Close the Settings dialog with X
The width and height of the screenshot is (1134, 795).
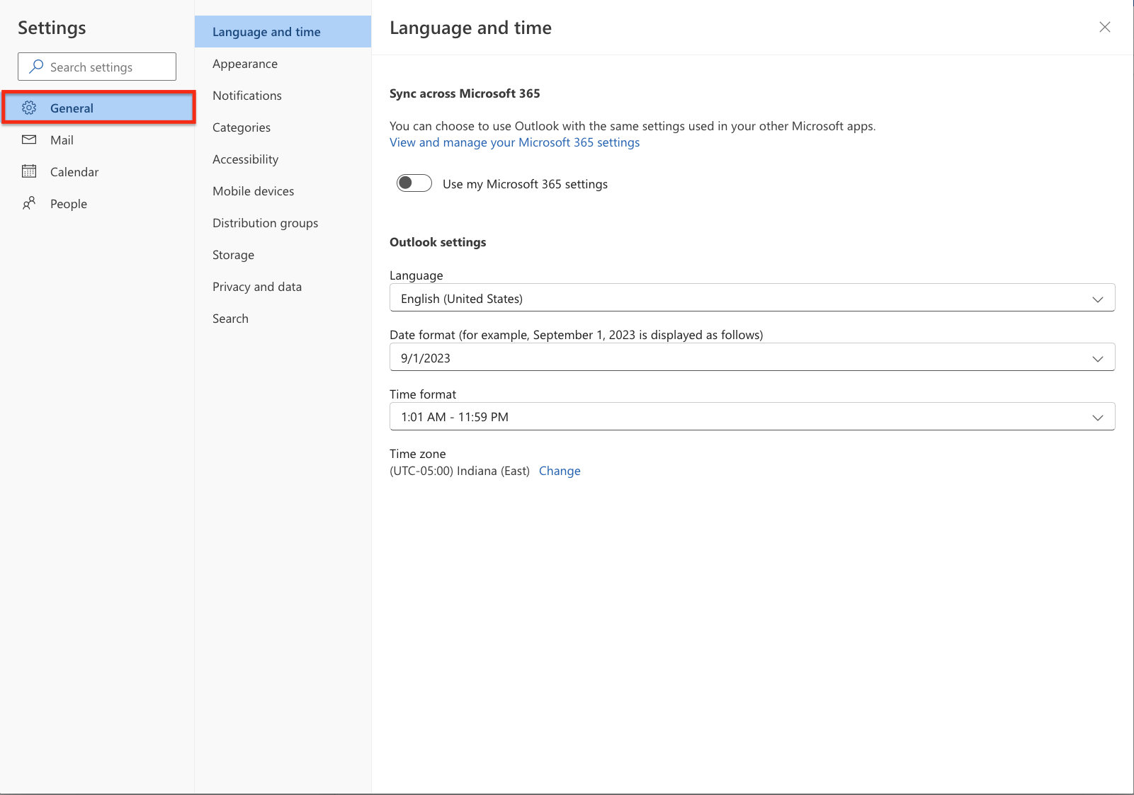coord(1104,27)
